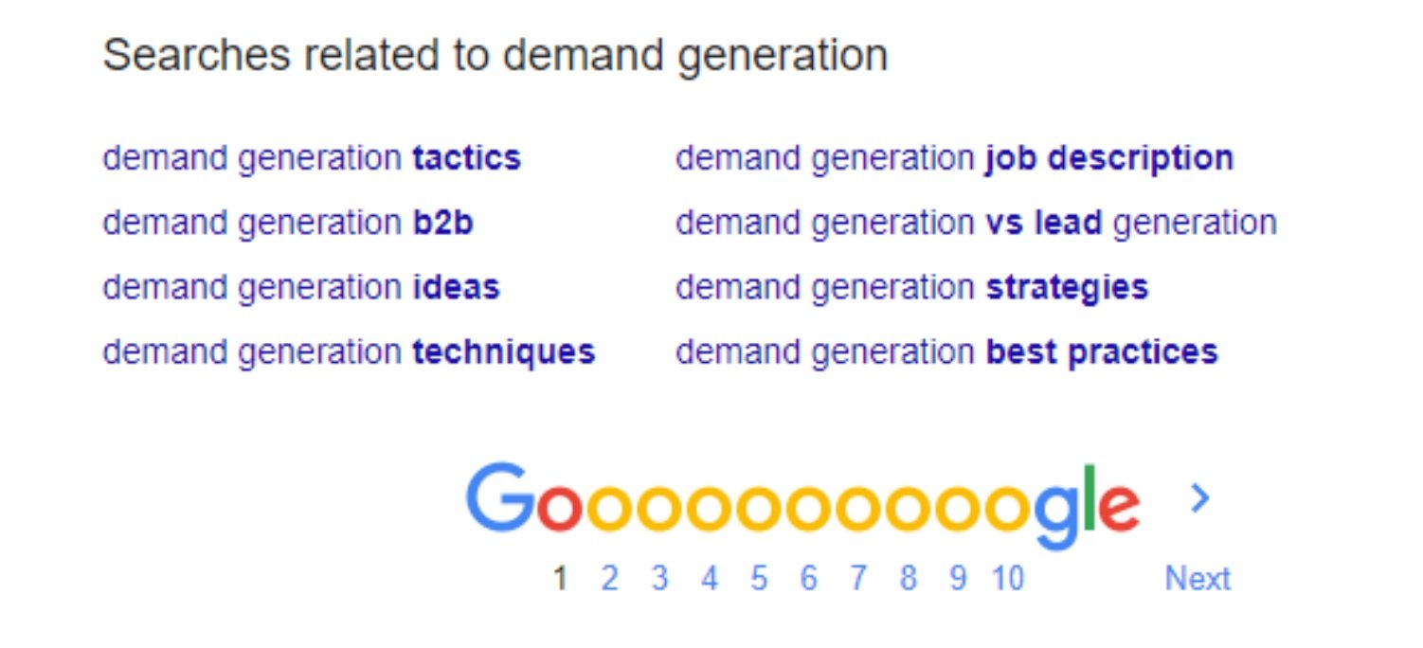Go to results page 2

tap(609, 578)
